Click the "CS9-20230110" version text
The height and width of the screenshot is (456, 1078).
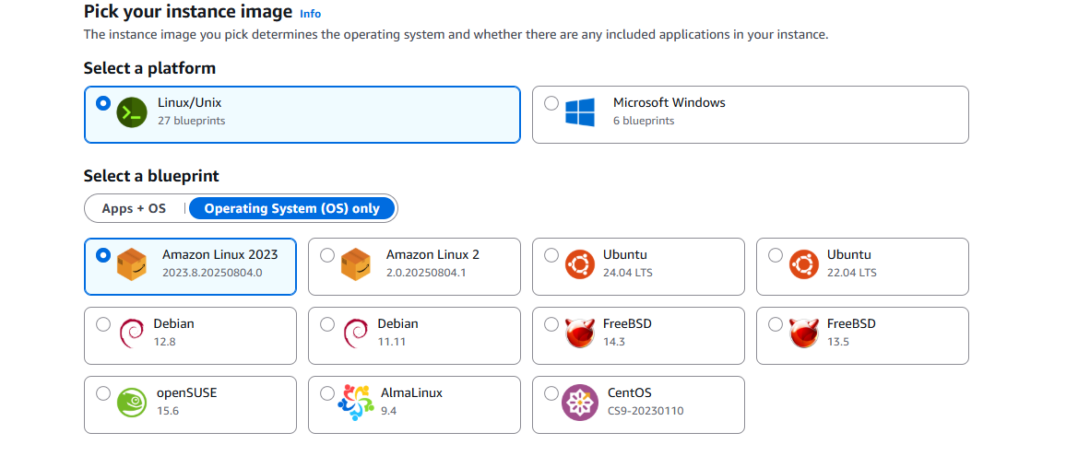646,411
